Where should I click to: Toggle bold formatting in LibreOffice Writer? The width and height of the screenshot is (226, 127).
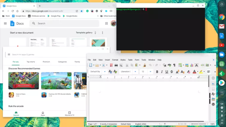point(157,72)
